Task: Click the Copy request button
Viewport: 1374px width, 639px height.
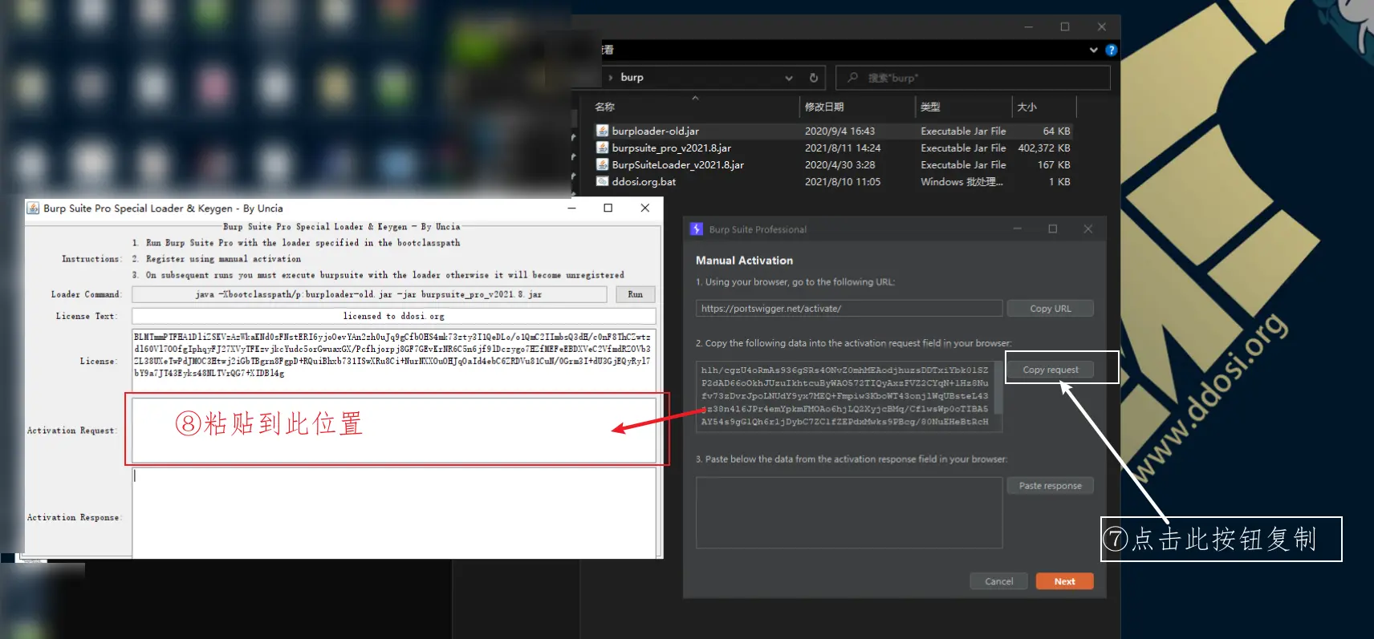Action: [1050, 370]
